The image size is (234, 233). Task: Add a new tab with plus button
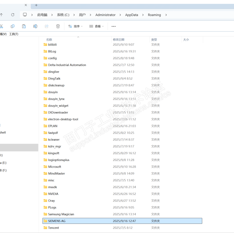(36, 5)
